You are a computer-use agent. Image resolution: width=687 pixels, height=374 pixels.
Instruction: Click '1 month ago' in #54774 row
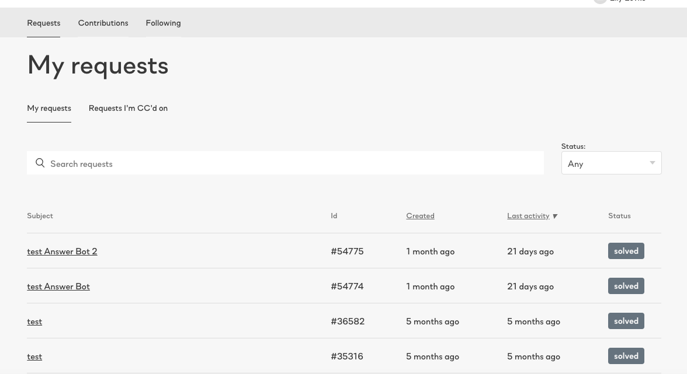click(430, 286)
